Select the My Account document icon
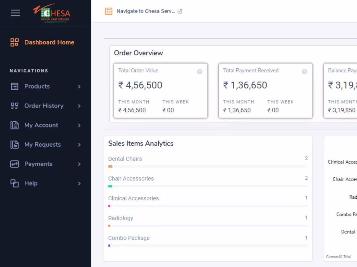This screenshot has width=357, height=267. point(14,125)
